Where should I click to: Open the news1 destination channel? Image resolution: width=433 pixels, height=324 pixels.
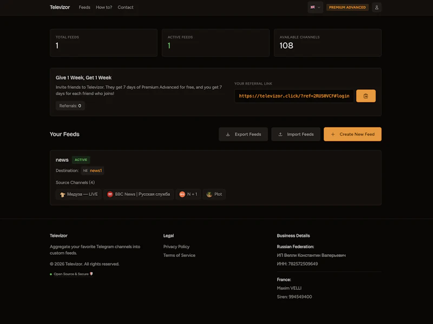96,170
